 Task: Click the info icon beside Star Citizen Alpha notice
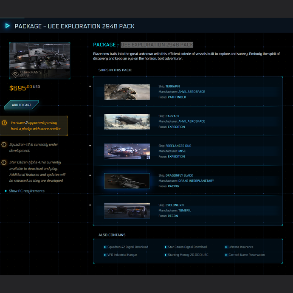[4, 162]
